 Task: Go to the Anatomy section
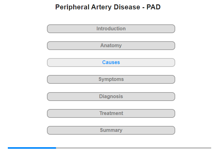pyautogui.click(x=111, y=46)
